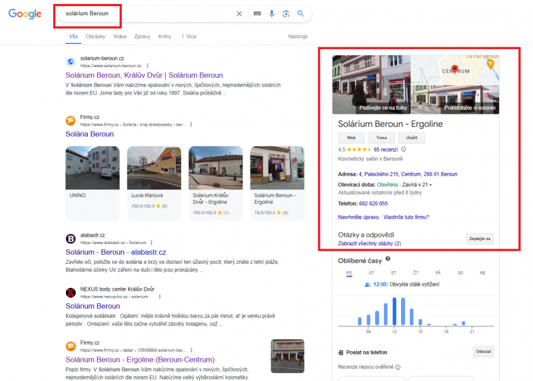This screenshot has width=533, height=381.
Task: Click the Vlastníte tuto firmu? link
Action: pos(406,217)
